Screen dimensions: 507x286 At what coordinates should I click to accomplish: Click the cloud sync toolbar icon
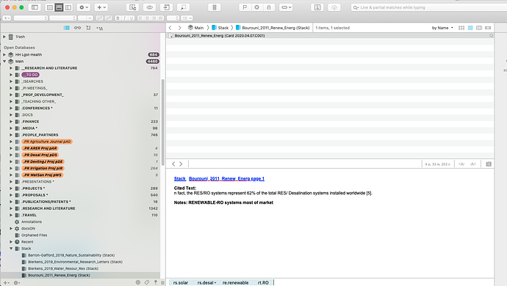[x=334, y=7]
